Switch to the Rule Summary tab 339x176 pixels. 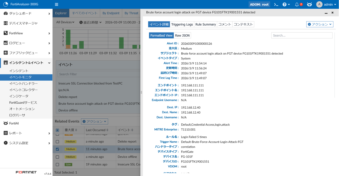pos(206,24)
